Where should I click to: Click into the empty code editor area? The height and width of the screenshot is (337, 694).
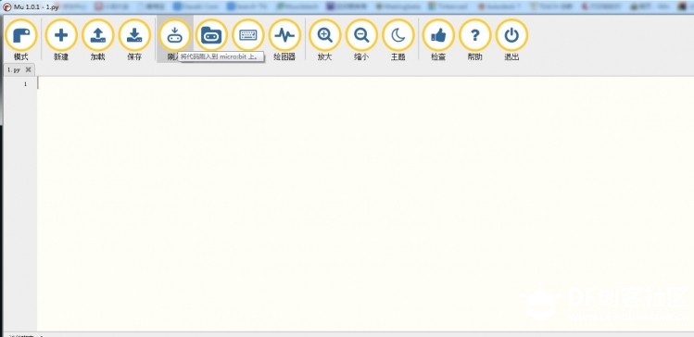(x=365, y=204)
